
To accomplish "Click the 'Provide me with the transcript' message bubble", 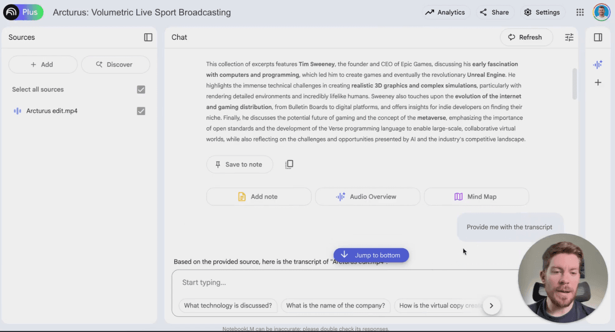I will point(509,227).
